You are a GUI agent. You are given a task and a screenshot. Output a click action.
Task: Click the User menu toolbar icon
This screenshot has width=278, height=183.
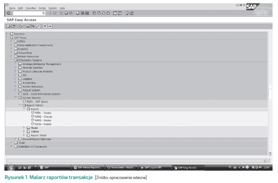(9, 26)
